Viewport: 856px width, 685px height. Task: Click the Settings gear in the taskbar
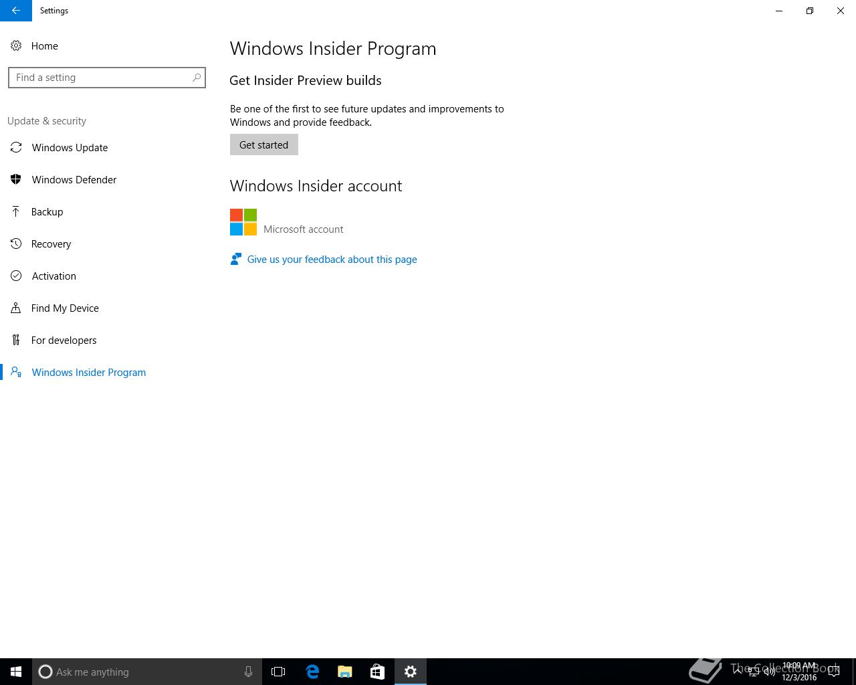[411, 672]
